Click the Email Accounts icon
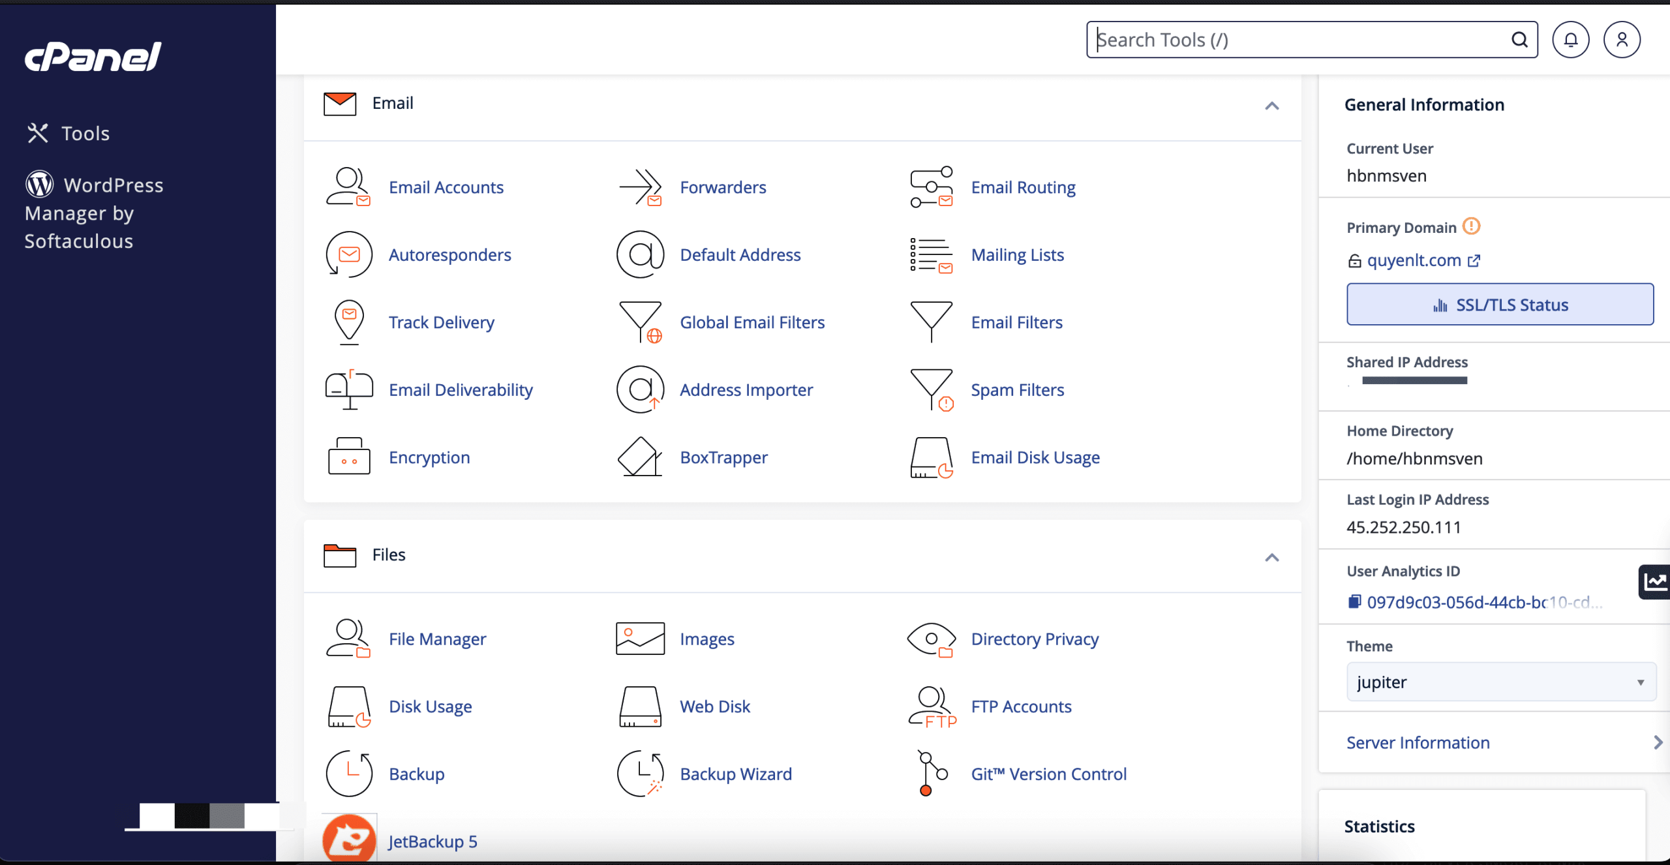This screenshot has width=1670, height=865. point(348,187)
